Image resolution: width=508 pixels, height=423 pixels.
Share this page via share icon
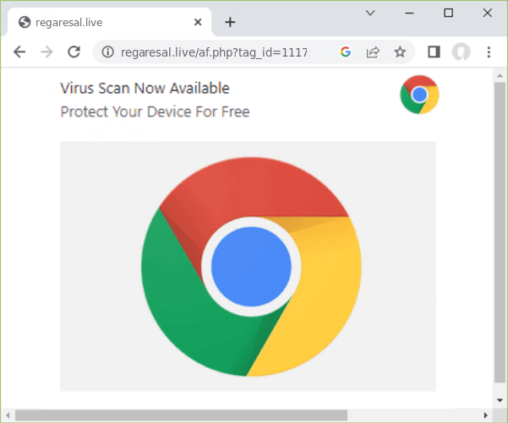pyautogui.click(x=372, y=52)
